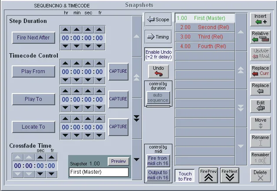
Task: Click the Fire Next After time display
Action: pyautogui.click(x=82, y=38)
